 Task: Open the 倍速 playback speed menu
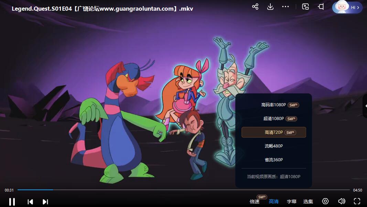click(x=255, y=201)
